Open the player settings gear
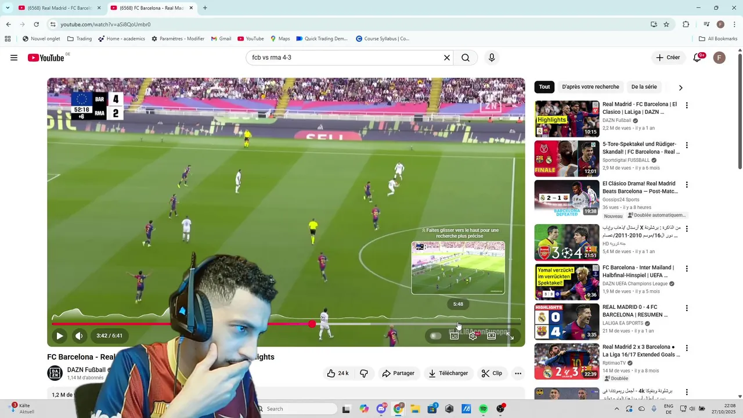The image size is (743, 418). [473, 336]
